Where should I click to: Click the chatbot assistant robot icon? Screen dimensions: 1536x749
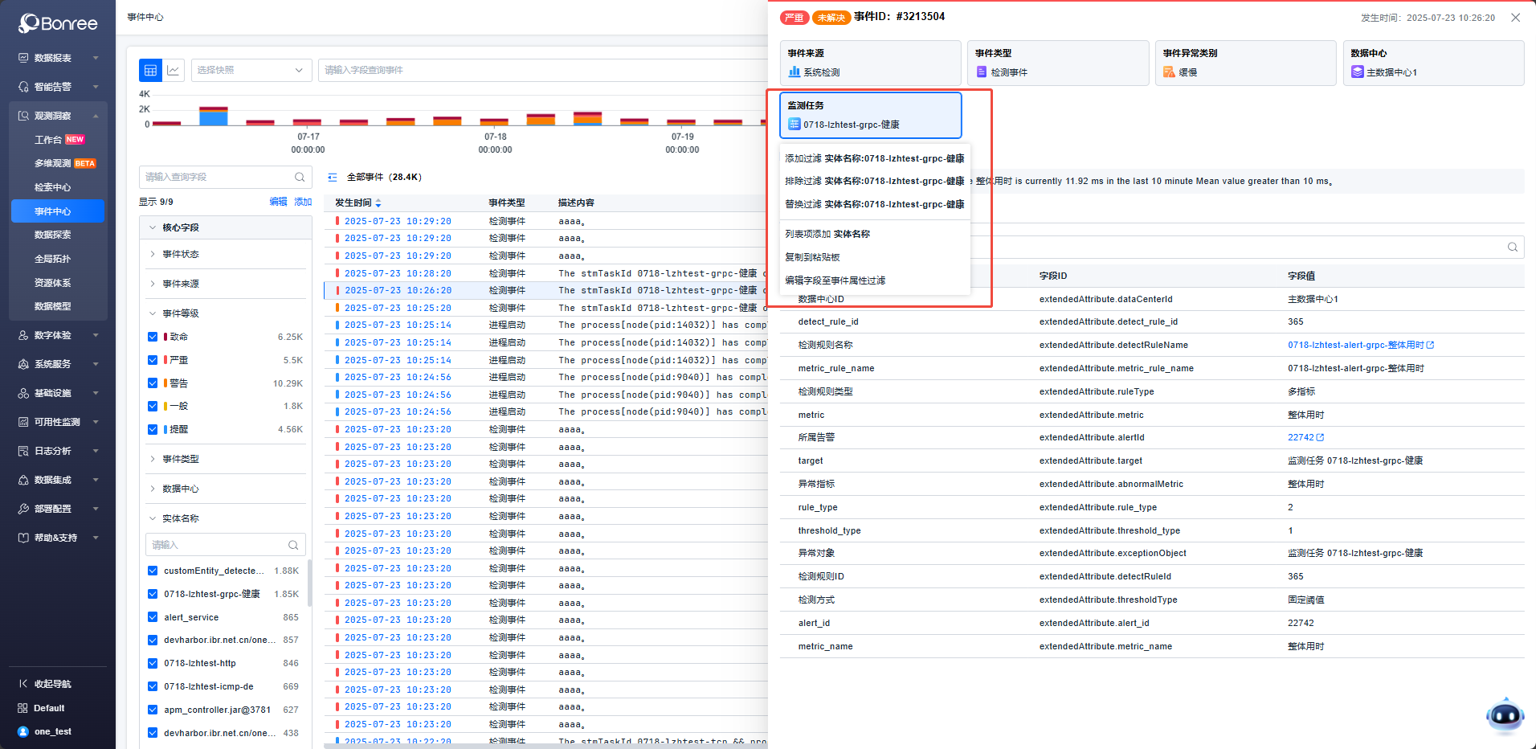pyautogui.click(x=1504, y=714)
